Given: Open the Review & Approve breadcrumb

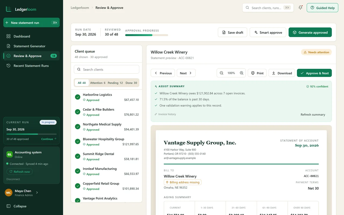Looking at the screenshot, I should point(109,8).
